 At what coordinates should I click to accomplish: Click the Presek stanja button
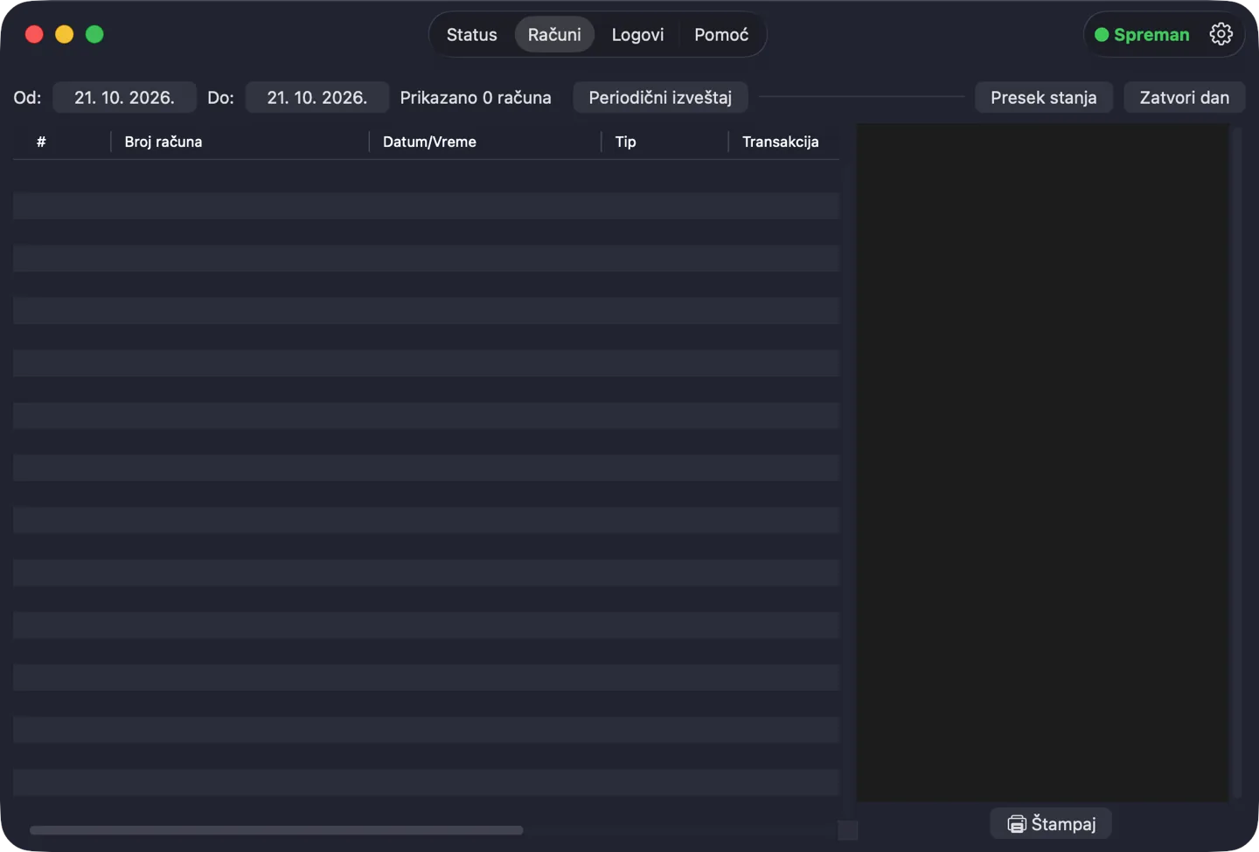coord(1043,97)
